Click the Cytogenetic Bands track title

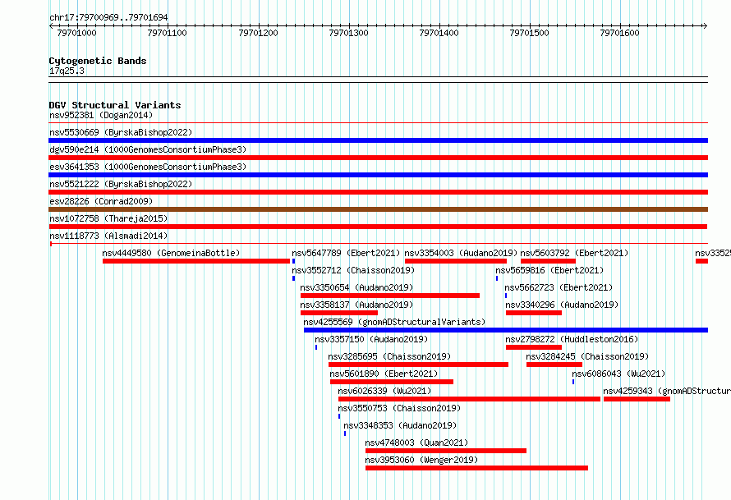98,61
